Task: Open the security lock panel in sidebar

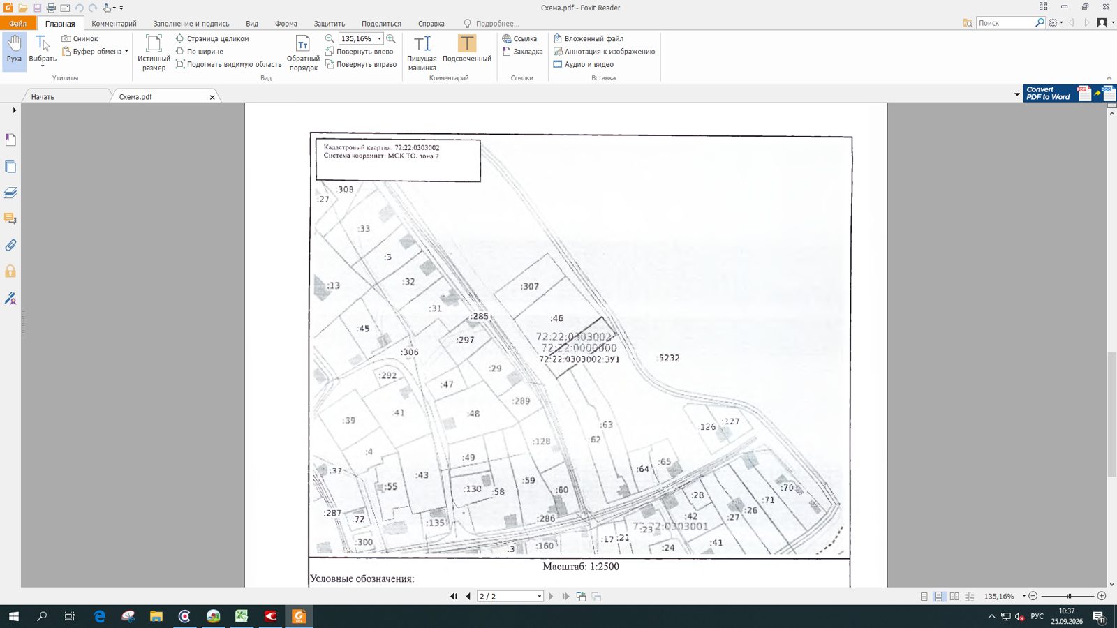Action: pyautogui.click(x=10, y=271)
